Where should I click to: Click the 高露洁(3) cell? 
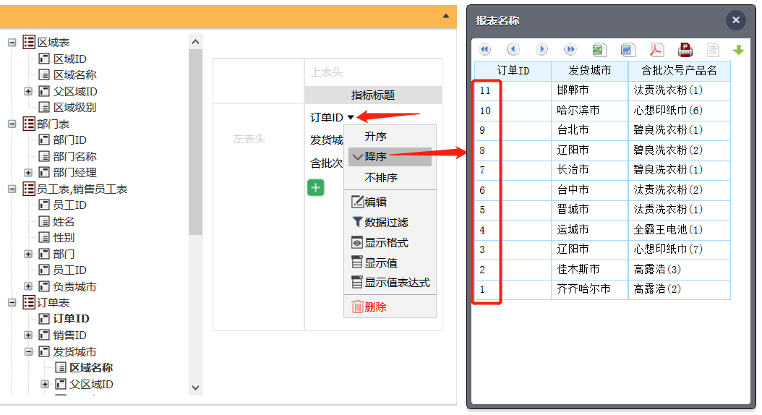(x=679, y=269)
